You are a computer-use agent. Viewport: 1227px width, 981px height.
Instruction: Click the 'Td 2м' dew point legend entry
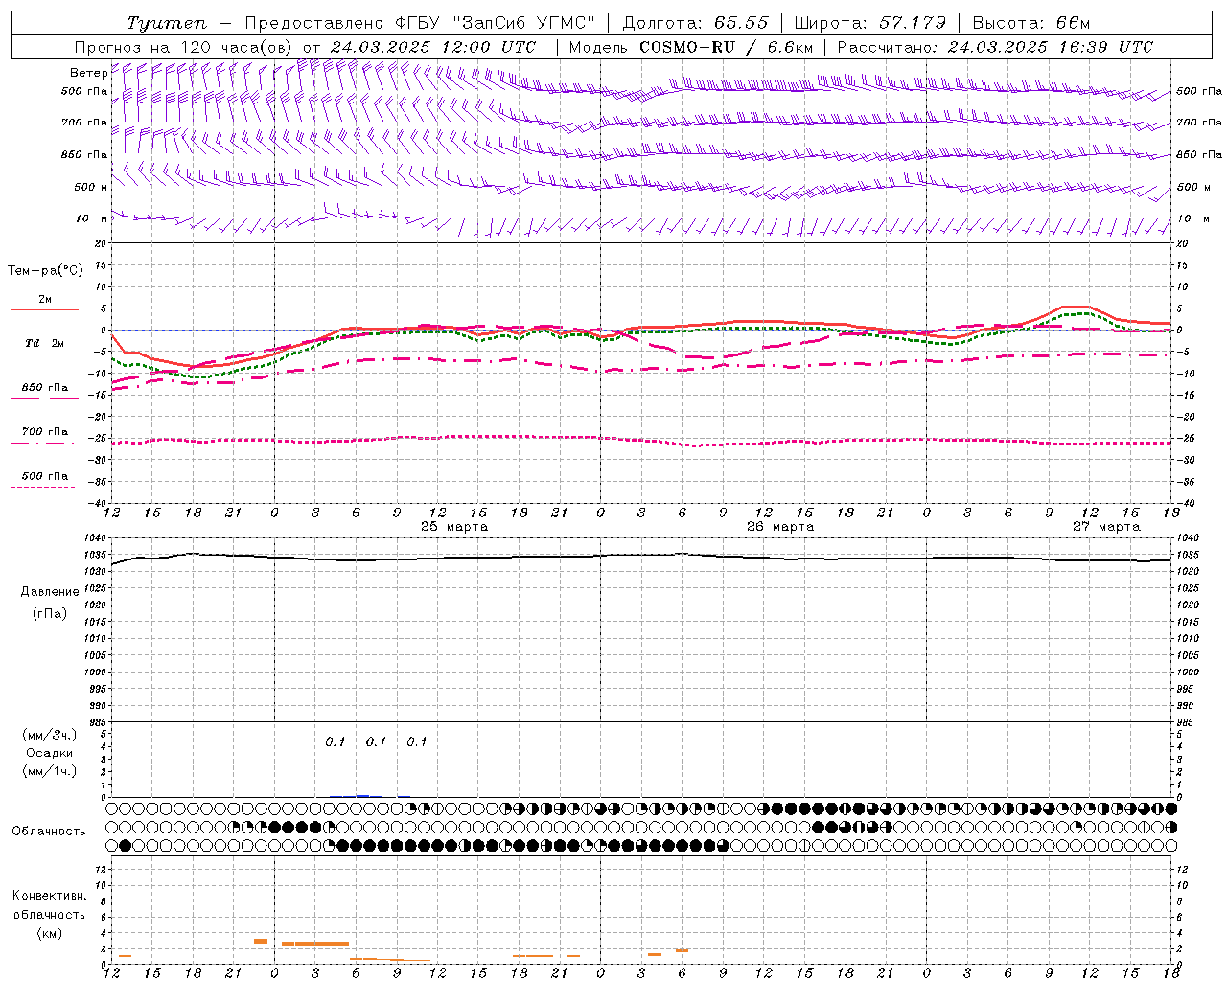pos(45,343)
